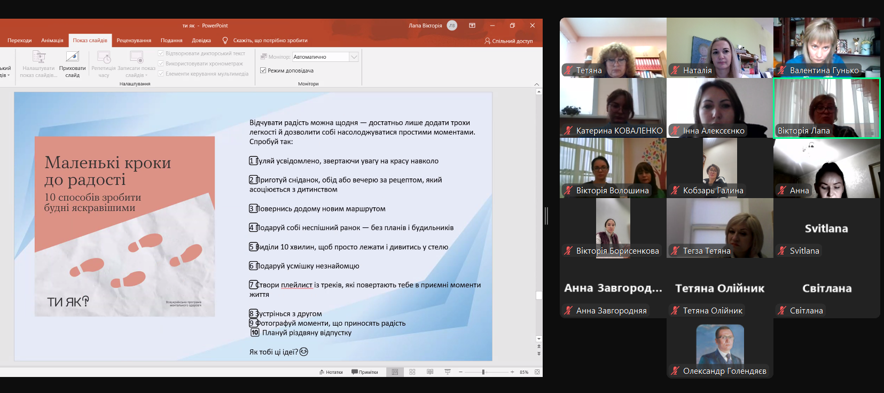Click the Next Slide double arrow
884x393 pixels.
click(x=539, y=353)
